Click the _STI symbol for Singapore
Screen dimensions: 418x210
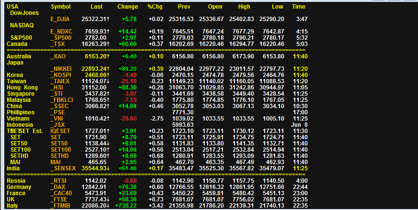[x=57, y=94]
